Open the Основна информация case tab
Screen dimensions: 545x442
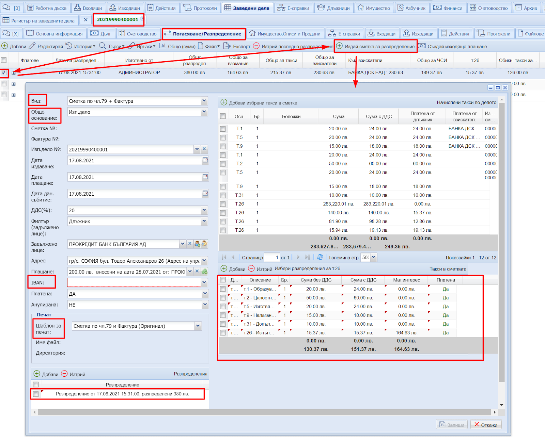[x=54, y=33]
